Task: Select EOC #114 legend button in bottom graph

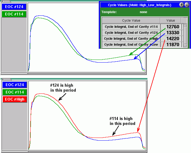Action: coord(15,92)
